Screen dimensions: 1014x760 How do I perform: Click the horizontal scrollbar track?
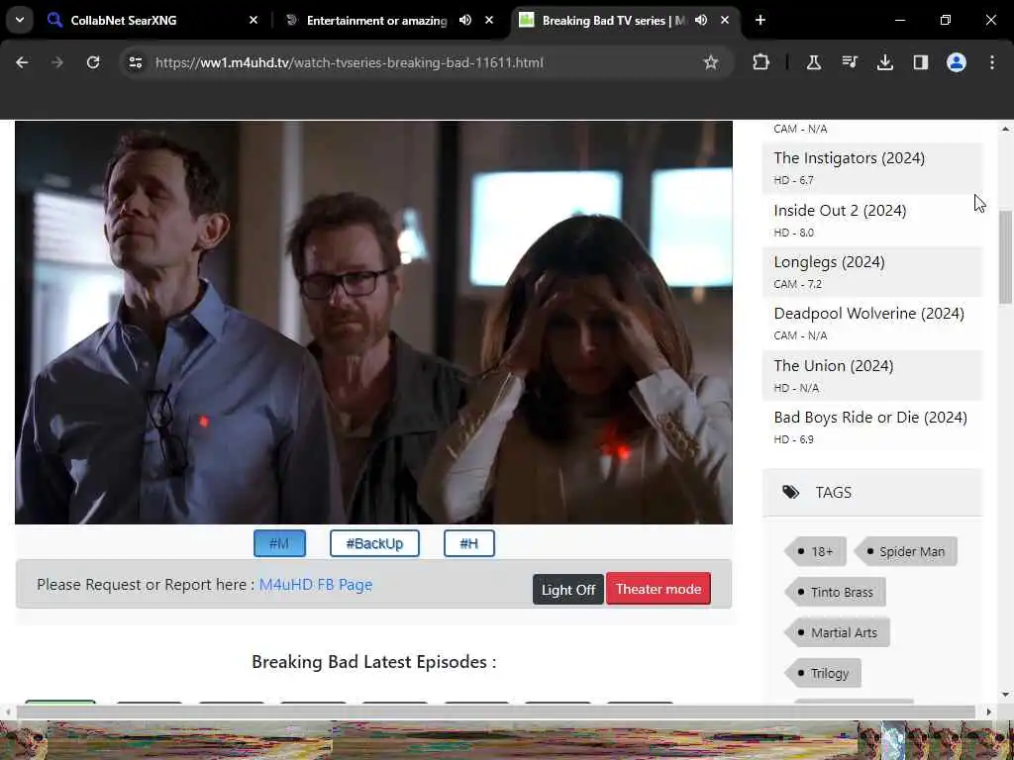coord(497,712)
